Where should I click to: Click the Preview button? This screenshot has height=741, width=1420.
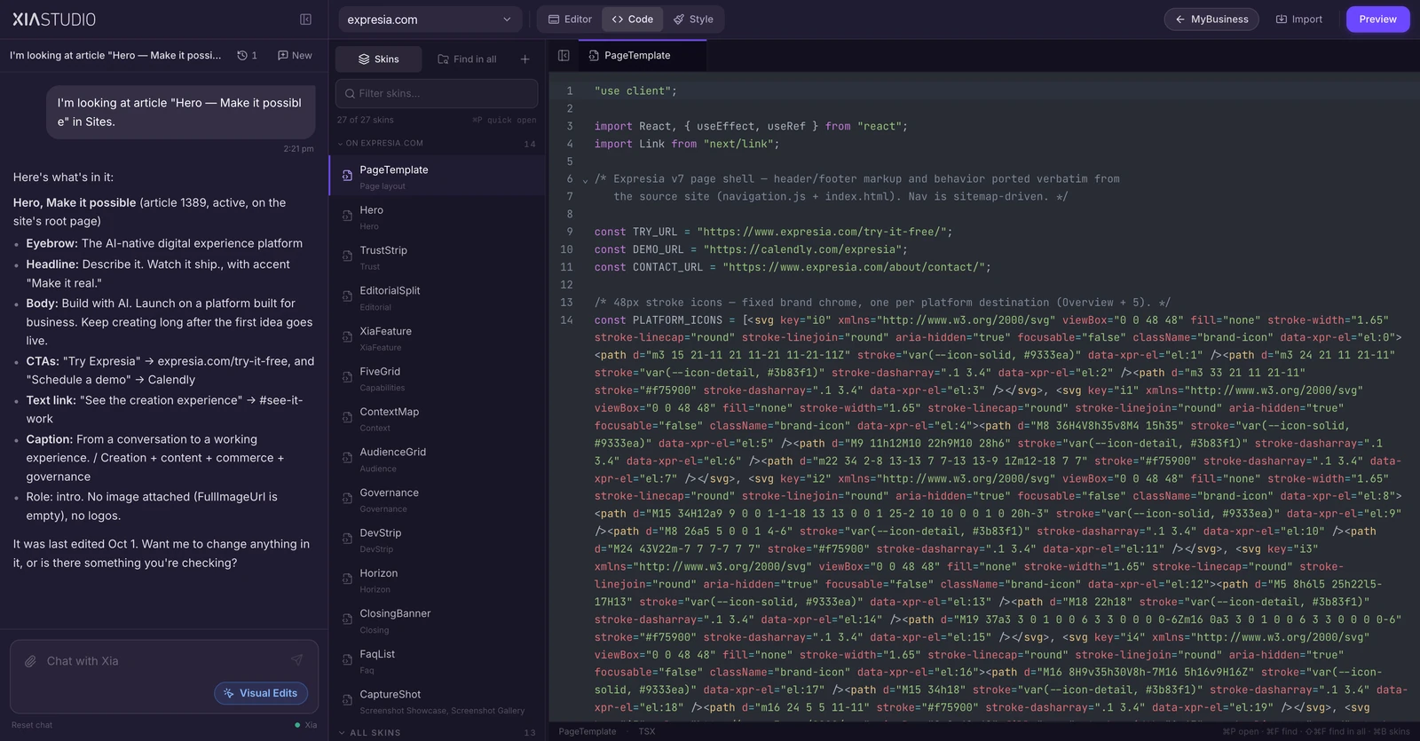[1377, 20]
